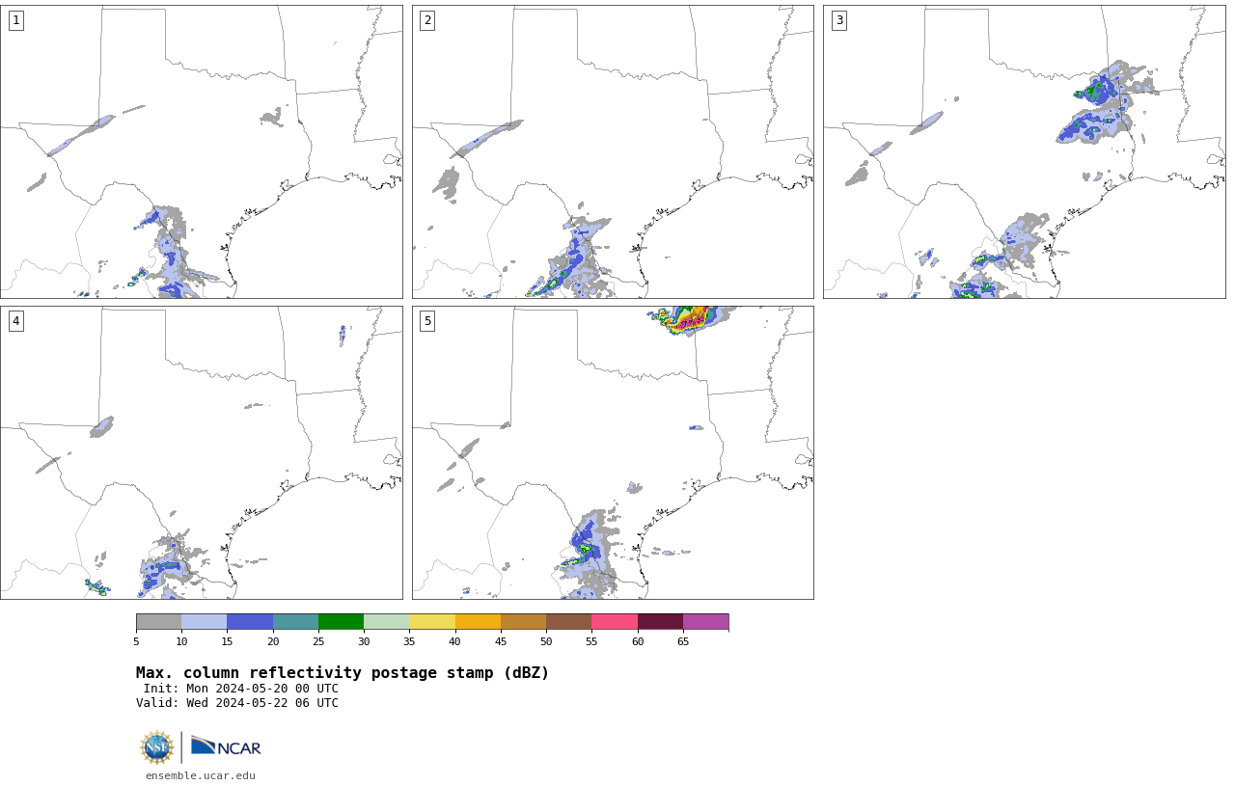Pick the purple 65+ dBZ swatch

705,621
